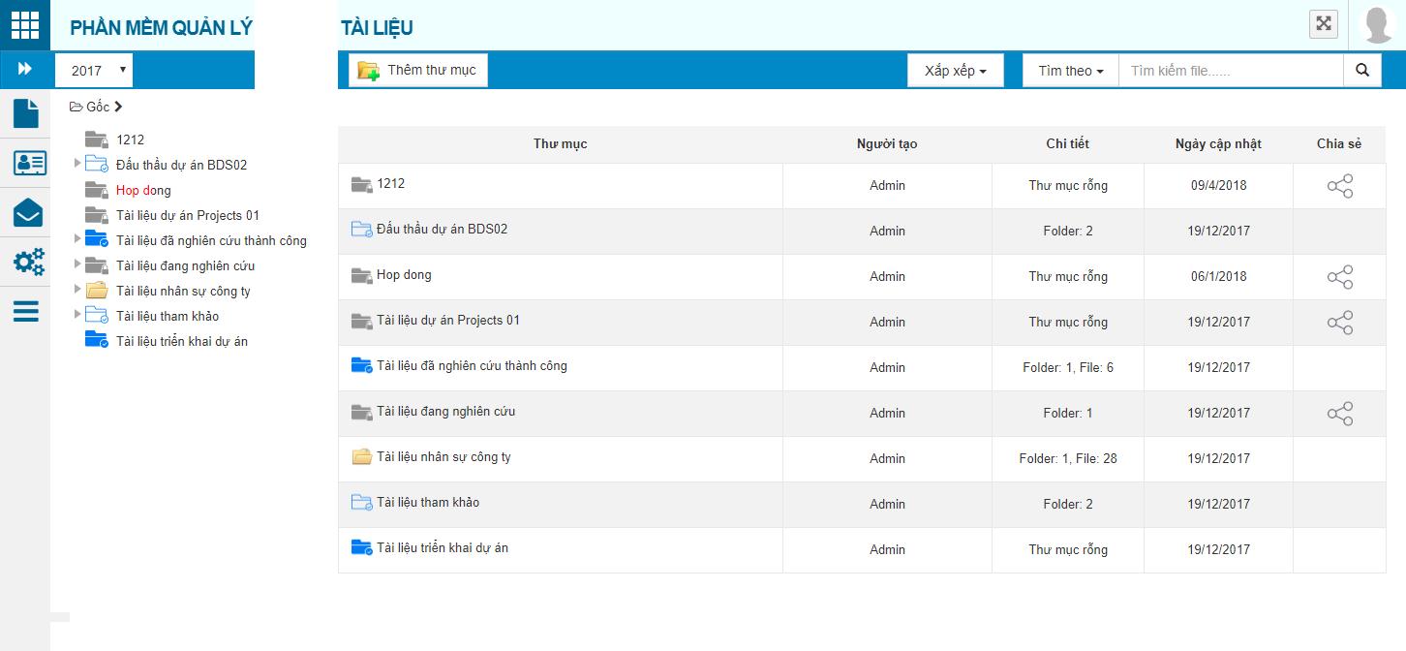The image size is (1406, 651).
Task: Open the 2017 year selector
Action: tap(94, 71)
